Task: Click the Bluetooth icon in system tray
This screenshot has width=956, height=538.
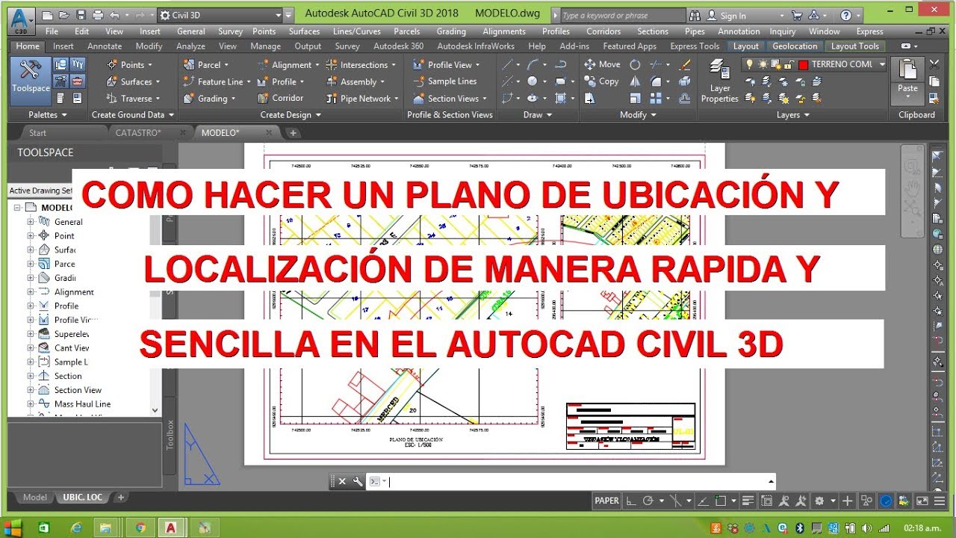Action: [798, 528]
